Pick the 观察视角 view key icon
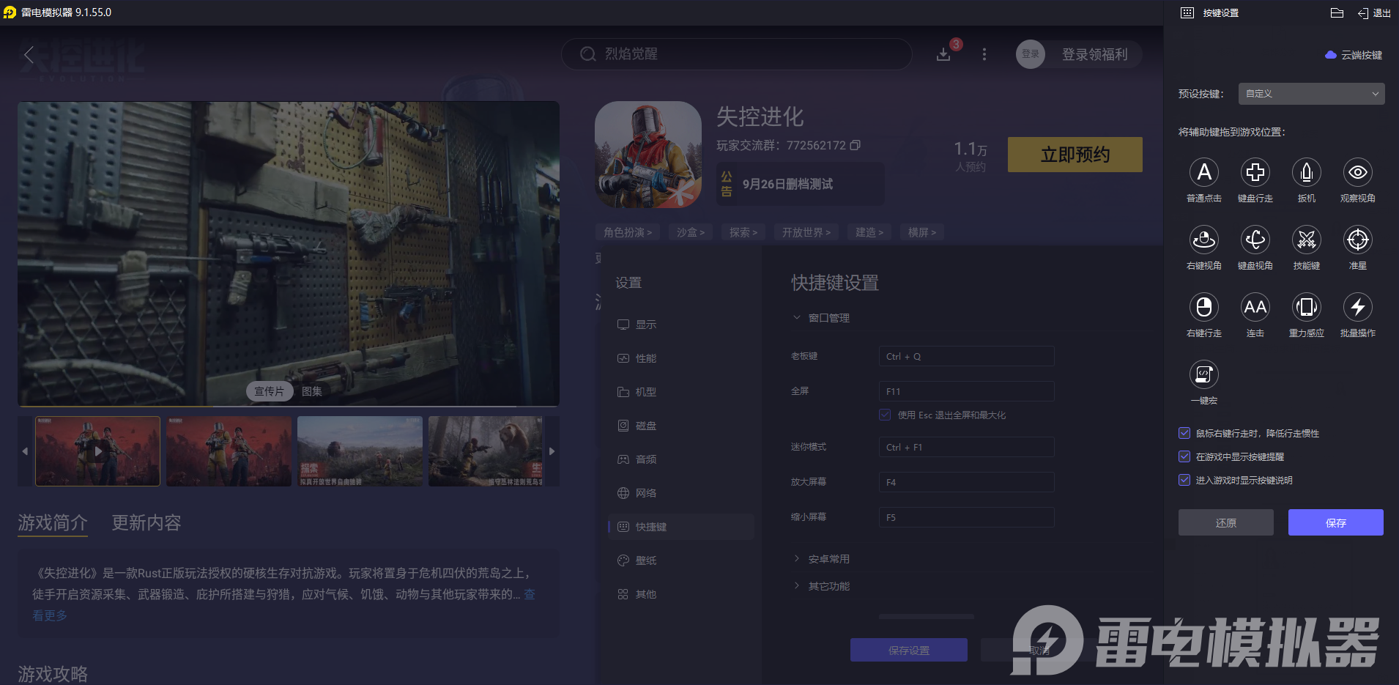The width and height of the screenshot is (1399, 685). click(x=1357, y=173)
